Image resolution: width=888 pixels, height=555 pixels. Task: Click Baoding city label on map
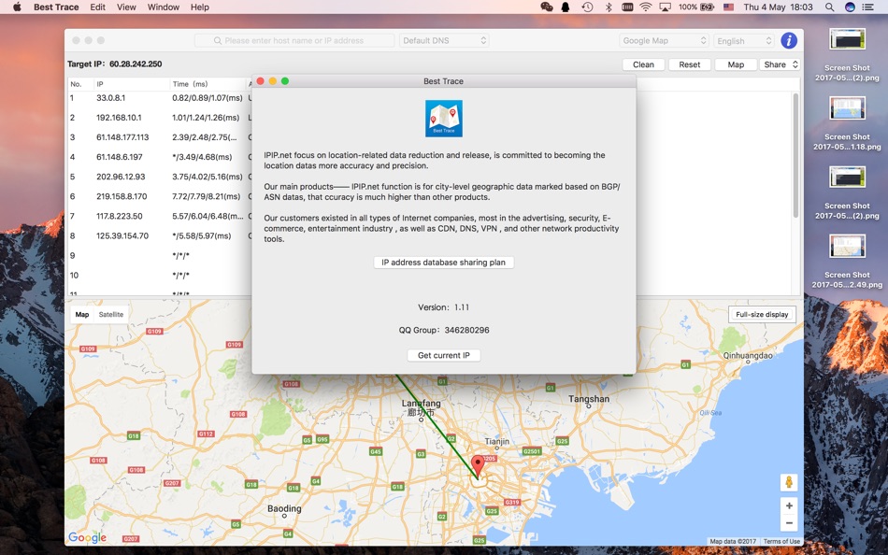pyautogui.click(x=284, y=508)
